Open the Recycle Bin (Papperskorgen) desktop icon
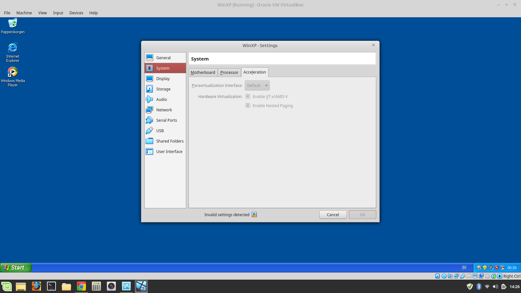Viewport: 521px width, 293px height. (x=13, y=26)
